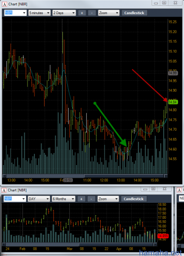The height and width of the screenshot is (256, 184).
Task: Click the plus zoom-in button in the top chart
Action: point(82,13)
